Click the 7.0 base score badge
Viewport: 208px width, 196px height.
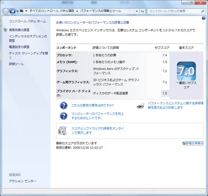186,71
